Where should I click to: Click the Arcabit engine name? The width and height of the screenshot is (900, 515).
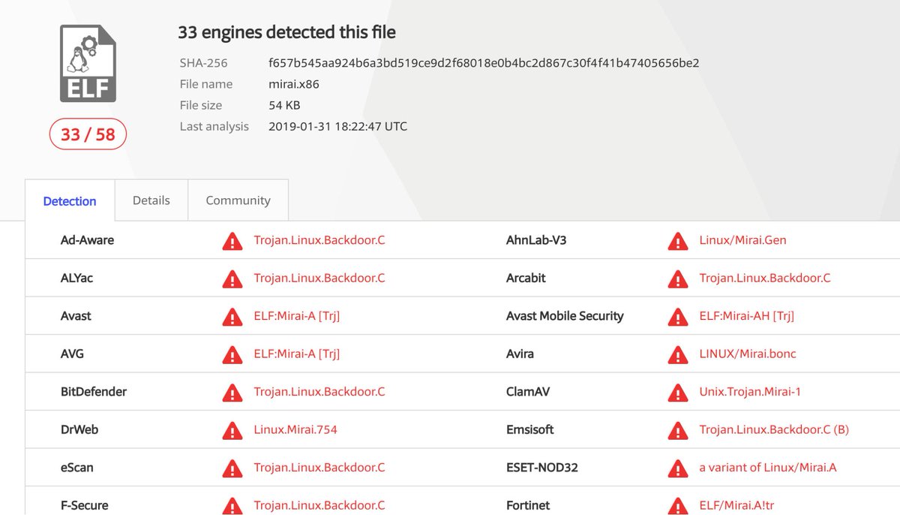click(x=526, y=278)
